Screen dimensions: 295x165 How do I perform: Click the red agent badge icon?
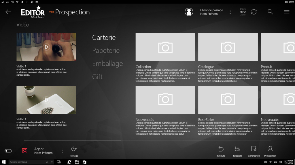pos(25,151)
